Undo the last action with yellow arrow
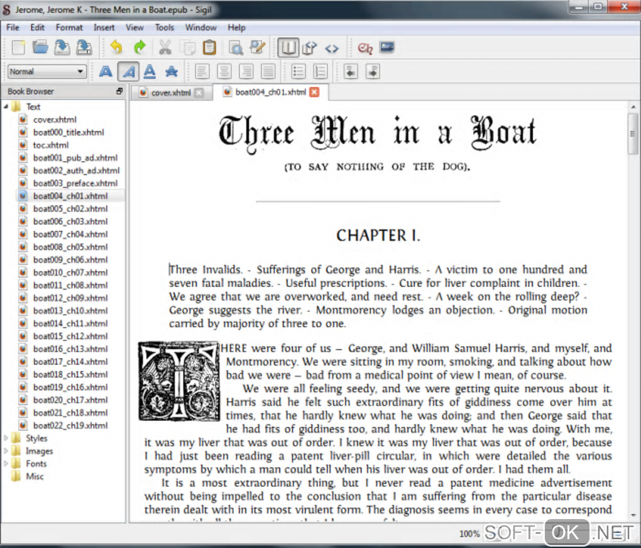The image size is (641, 548). pos(116,47)
